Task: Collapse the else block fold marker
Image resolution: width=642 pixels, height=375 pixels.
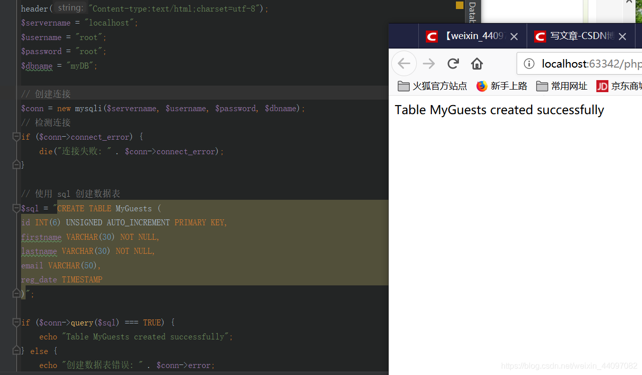Action: click(x=16, y=351)
